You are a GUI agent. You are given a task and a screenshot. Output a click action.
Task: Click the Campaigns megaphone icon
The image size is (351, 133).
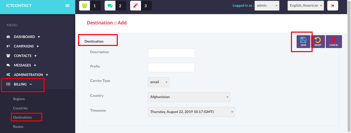[8, 46]
